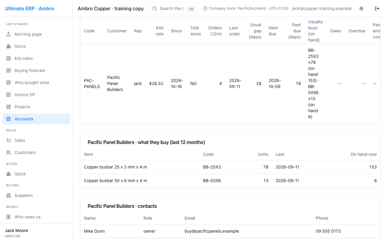Click the Mike Dunn contact name
388x242 pixels.
coord(94,231)
